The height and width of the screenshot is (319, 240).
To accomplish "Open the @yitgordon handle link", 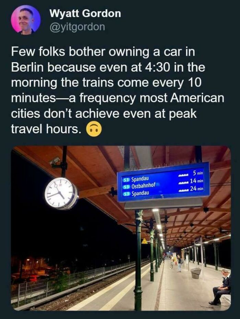I will [77, 27].
